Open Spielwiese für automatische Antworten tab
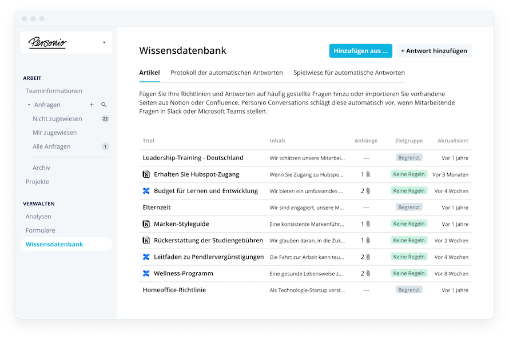The width and height of the screenshot is (509, 339). pos(349,73)
